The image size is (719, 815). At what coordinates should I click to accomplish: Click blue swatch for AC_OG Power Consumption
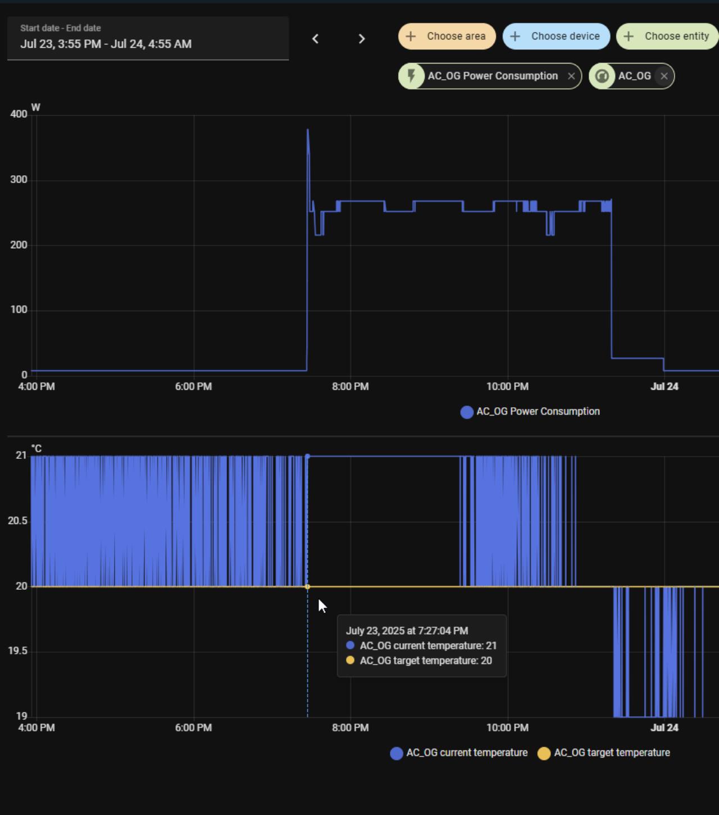point(467,412)
